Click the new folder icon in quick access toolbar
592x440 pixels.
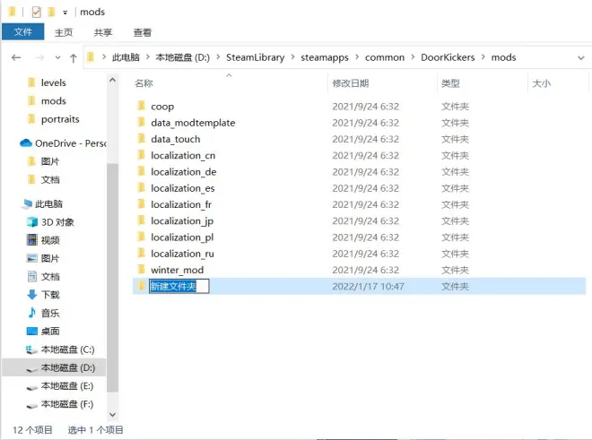point(51,12)
